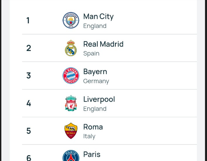
Task: Open the Bayern team link
Action: [95, 72]
